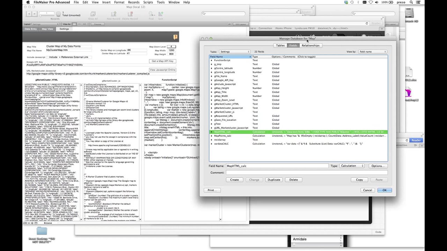Click the FileMaker quick find search box
This screenshot has width=447, height=251.
(223, 14)
